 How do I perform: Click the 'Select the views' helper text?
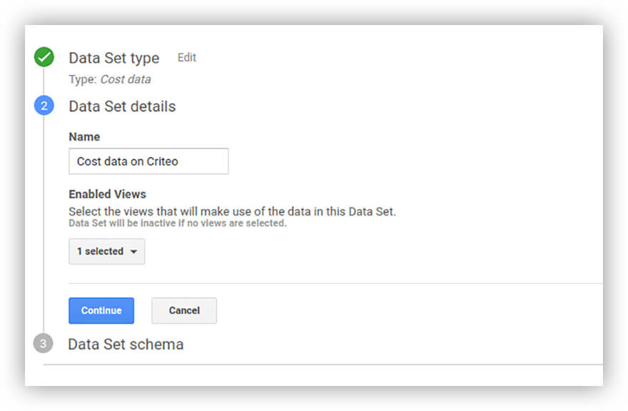point(232,211)
